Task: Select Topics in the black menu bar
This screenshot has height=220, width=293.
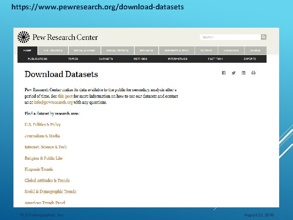Action: click(x=73, y=59)
